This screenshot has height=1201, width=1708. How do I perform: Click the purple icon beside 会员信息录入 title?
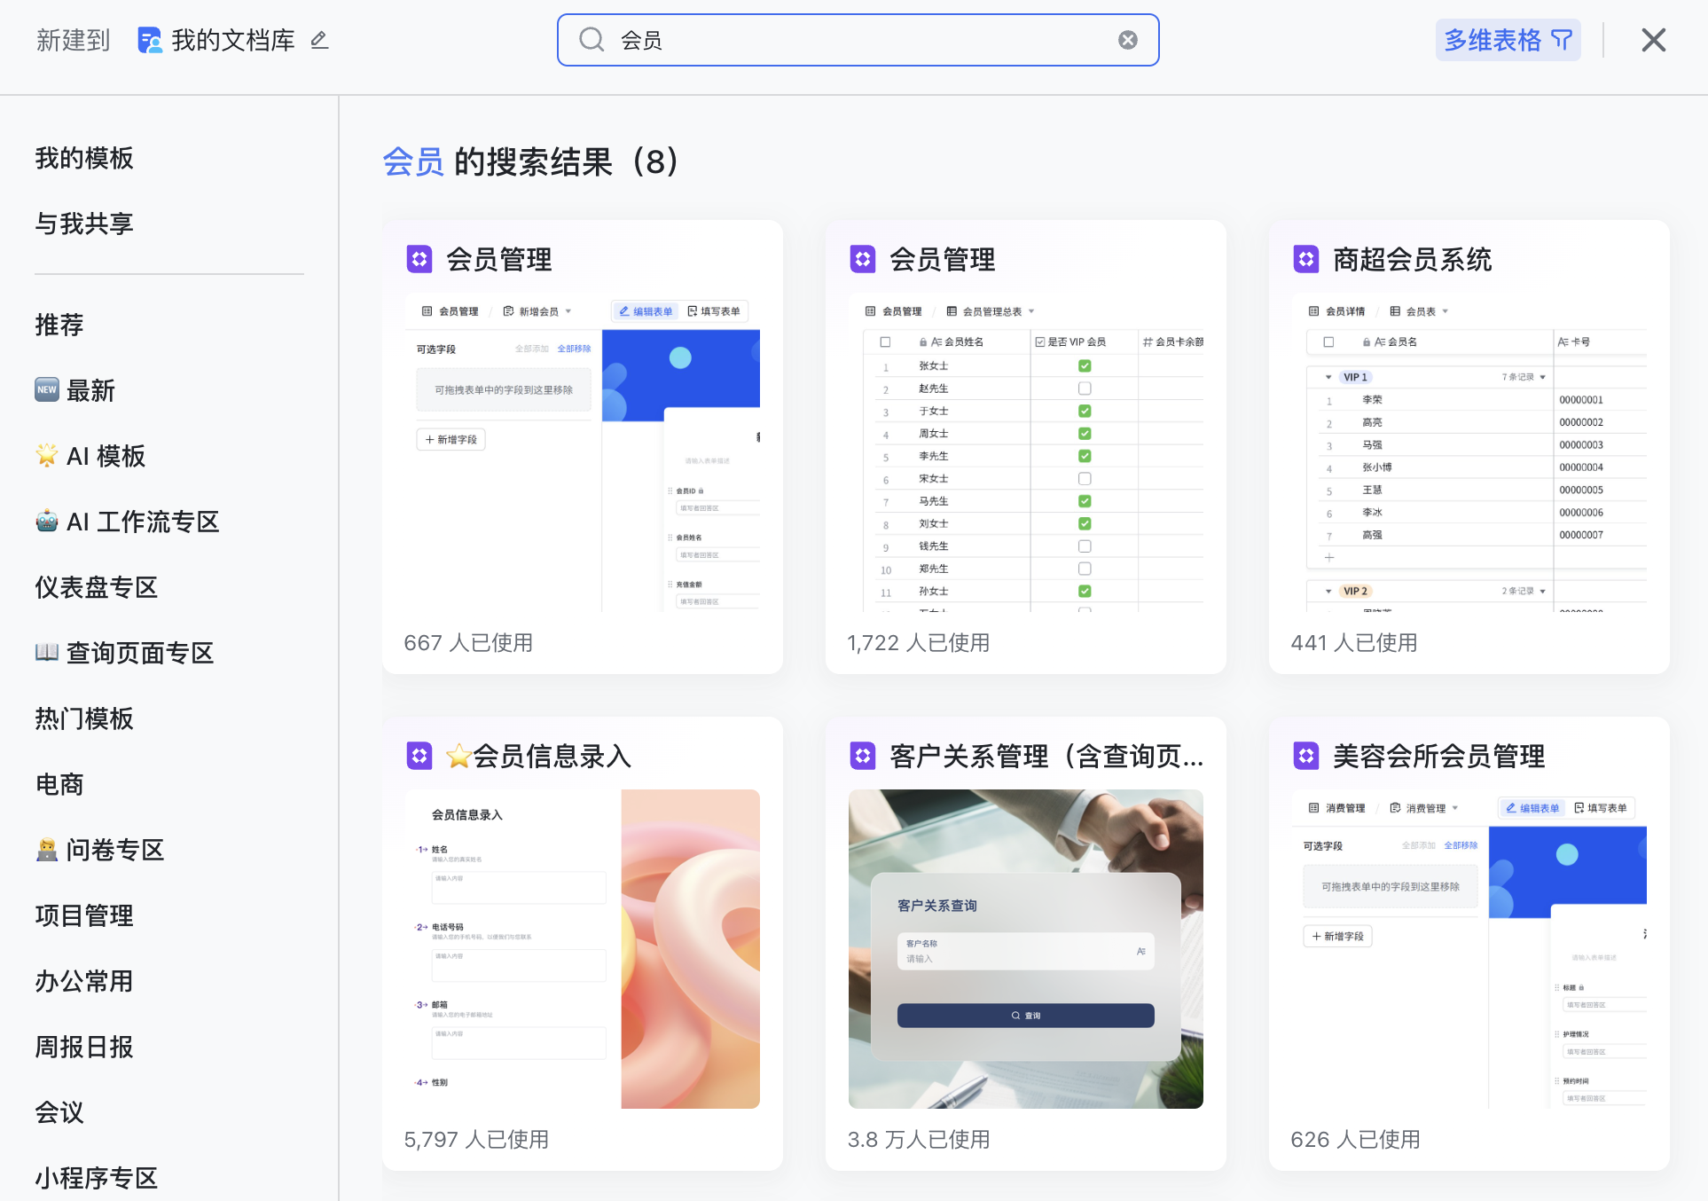click(x=419, y=756)
